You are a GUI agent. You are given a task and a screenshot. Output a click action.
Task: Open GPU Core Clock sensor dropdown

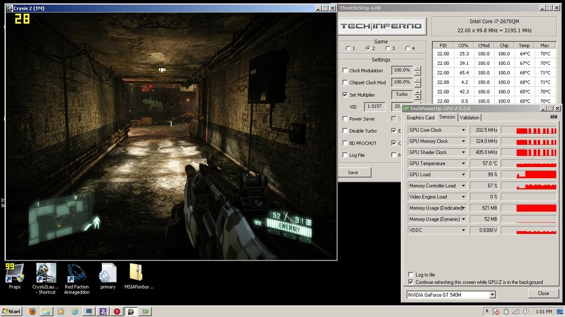(463, 130)
